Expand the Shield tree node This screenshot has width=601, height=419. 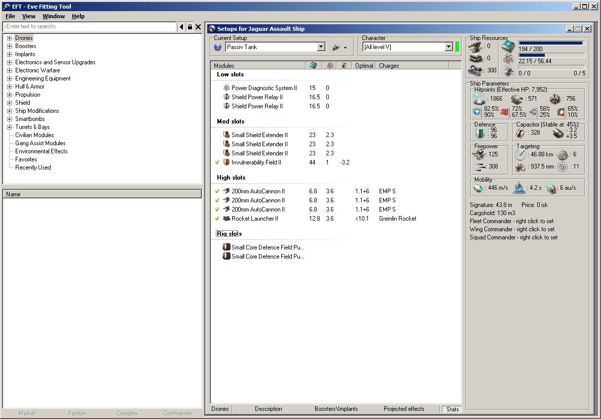(10, 103)
